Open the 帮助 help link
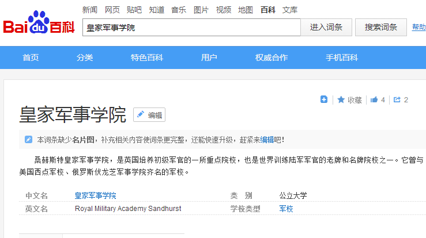Screen dimensions: 426x238 pyautogui.click(x=419, y=27)
